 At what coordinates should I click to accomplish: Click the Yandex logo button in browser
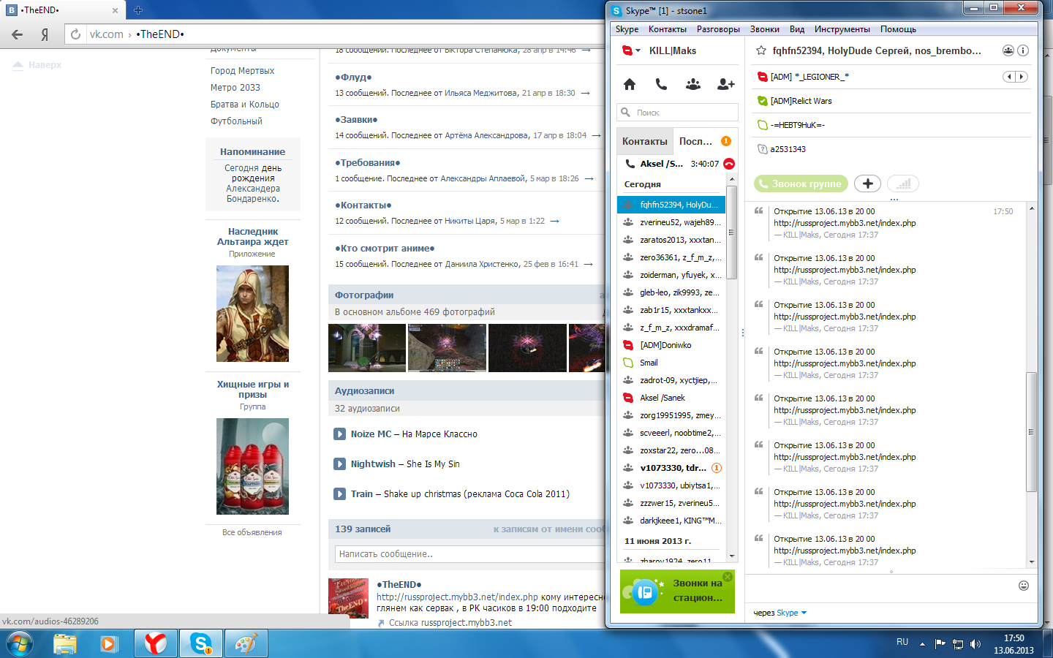click(x=45, y=34)
